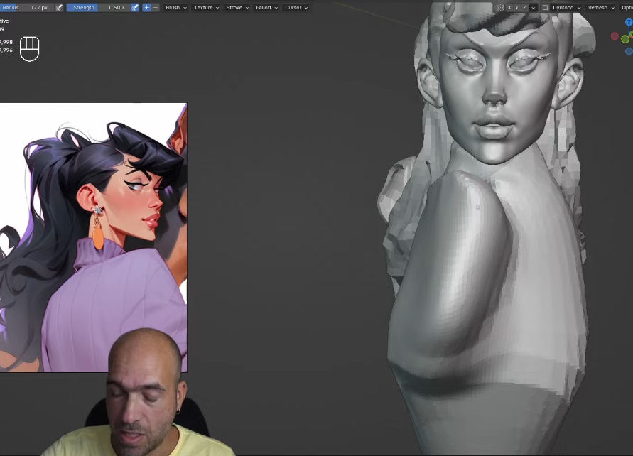Open the Brush settings popover
The height and width of the screenshot is (456, 633).
[175, 7]
